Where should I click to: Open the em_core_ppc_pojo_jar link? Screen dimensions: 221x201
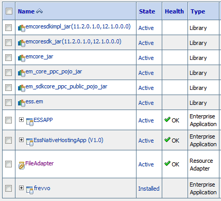click(54, 71)
